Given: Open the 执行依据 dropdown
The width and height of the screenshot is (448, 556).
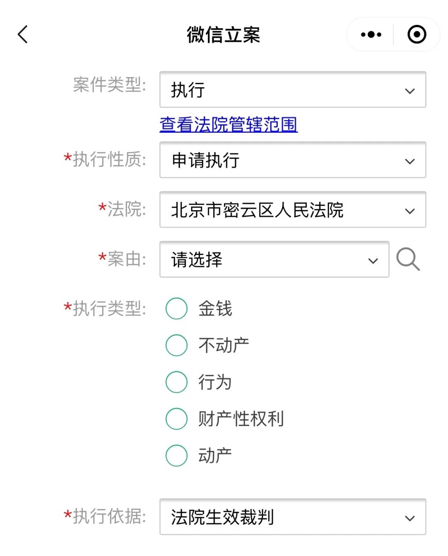Looking at the screenshot, I should coord(410,517).
